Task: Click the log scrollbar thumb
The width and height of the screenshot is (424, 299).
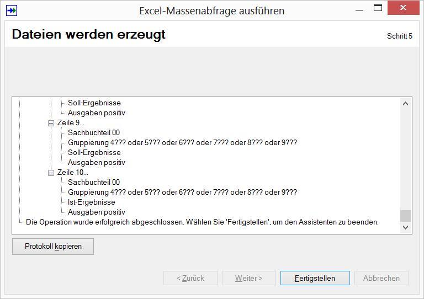Action: (405, 216)
